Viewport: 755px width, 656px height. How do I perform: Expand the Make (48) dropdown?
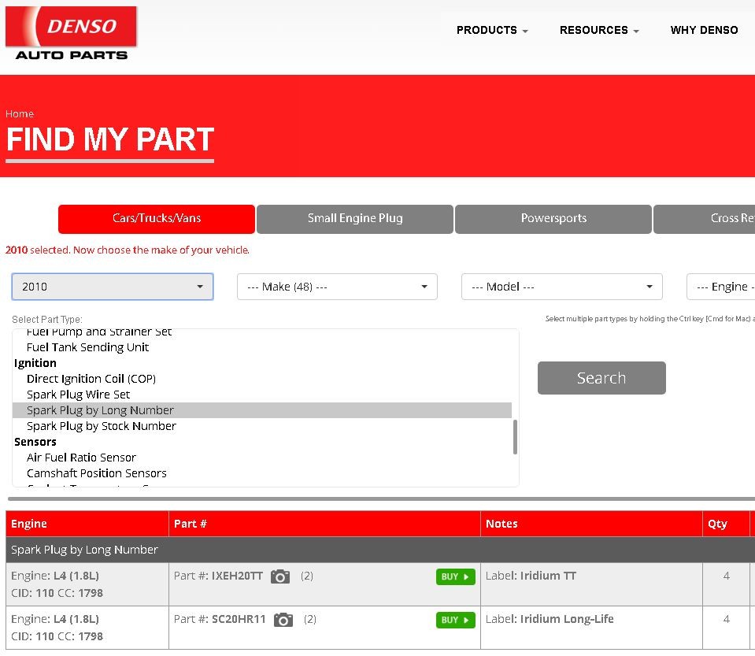click(337, 287)
